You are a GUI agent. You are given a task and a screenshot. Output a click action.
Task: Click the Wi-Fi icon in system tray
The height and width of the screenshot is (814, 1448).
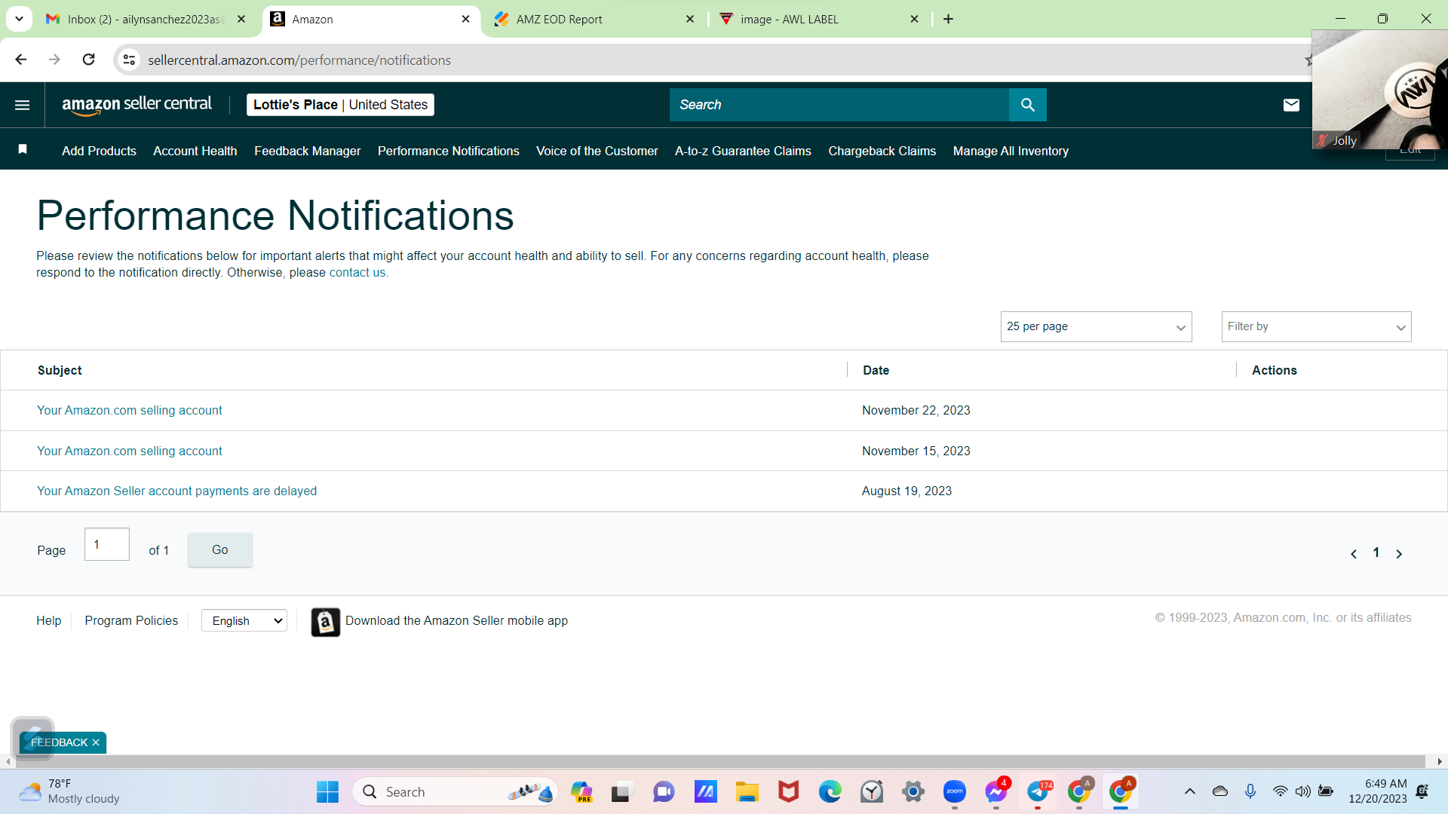click(x=1280, y=791)
